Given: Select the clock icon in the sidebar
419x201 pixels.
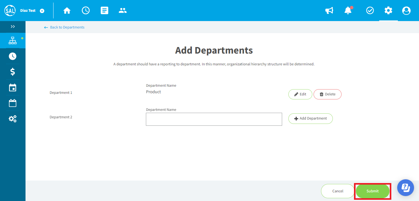Looking at the screenshot, I should click(12, 56).
